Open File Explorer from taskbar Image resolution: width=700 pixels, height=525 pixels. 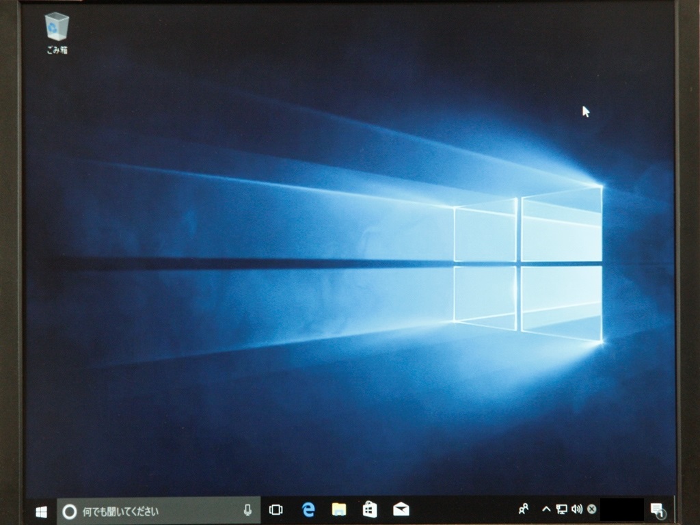point(339,509)
